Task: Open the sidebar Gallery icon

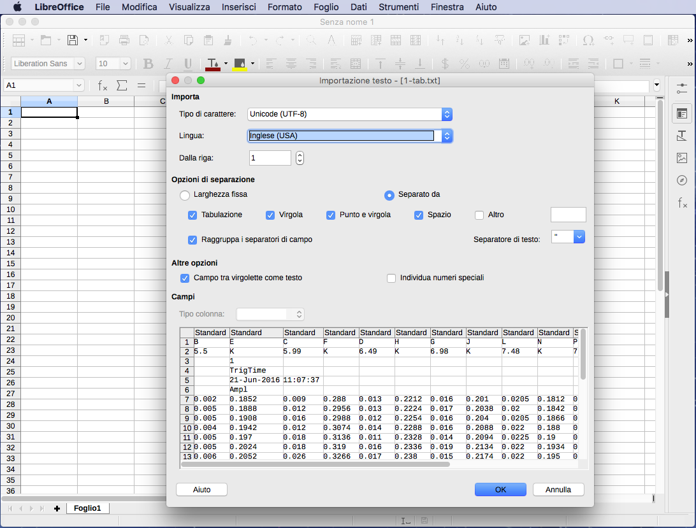Action: 682,158
